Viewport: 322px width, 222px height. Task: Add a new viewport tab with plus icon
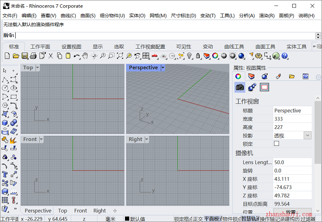pos(115,211)
